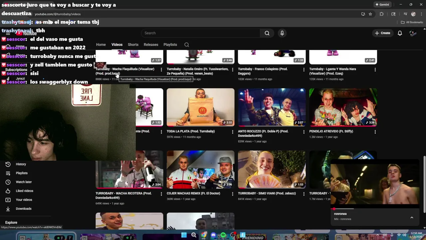Switch to the channel Playlists tab
The image size is (426, 240).
170,45
